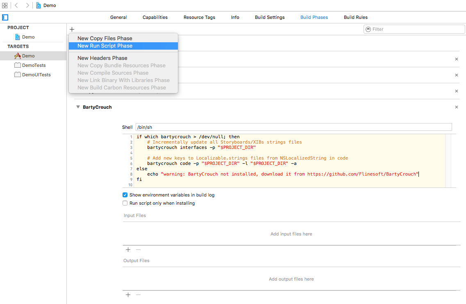Delete the BartyCrouch phase with its X

[457, 107]
